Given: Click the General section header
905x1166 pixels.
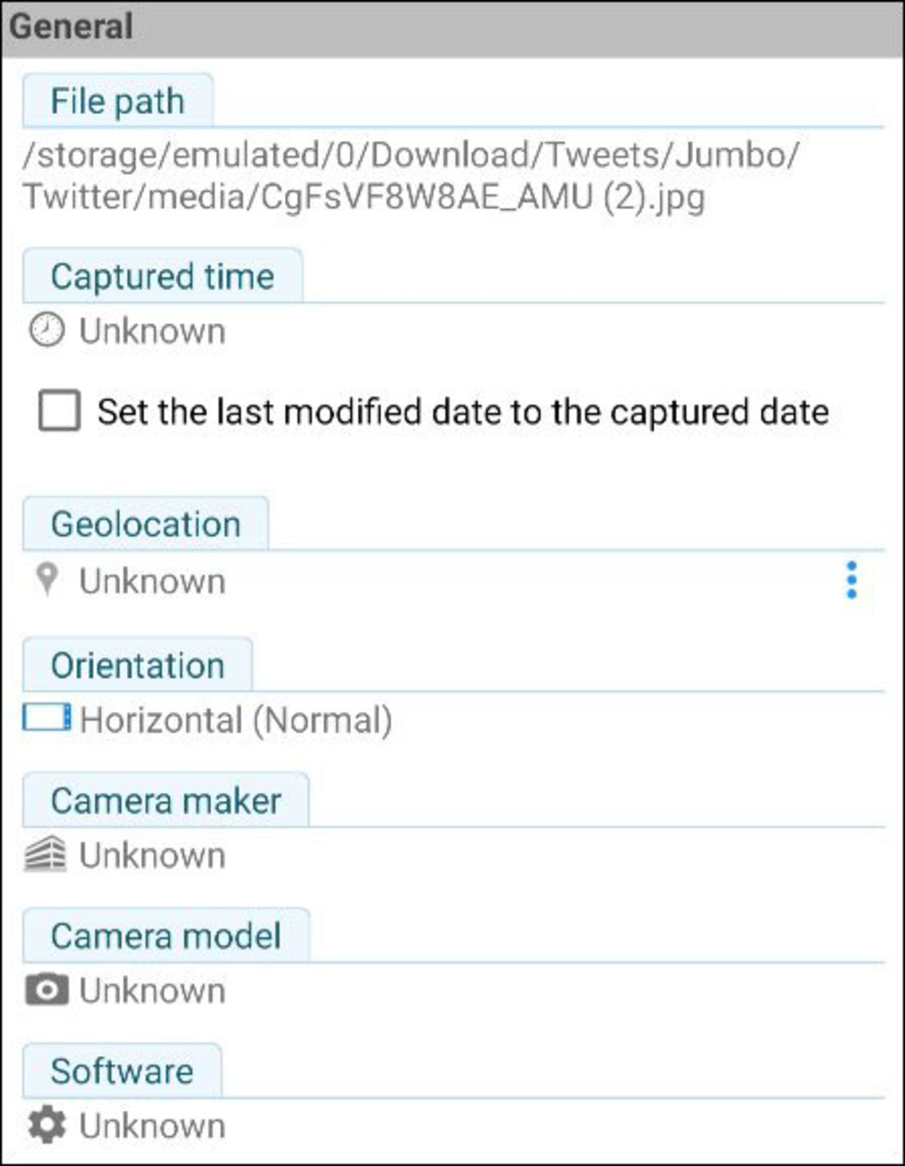Looking at the screenshot, I should click(x=71, y=28).
